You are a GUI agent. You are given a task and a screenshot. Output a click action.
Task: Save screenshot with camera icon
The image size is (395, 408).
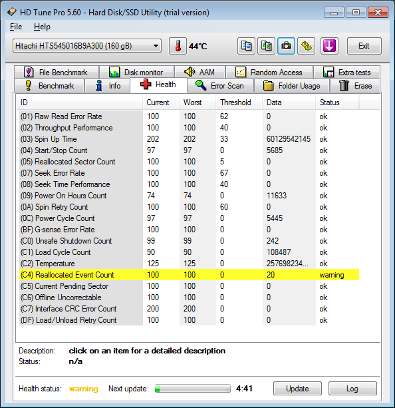pyautogui.click(x=286, y=46)
